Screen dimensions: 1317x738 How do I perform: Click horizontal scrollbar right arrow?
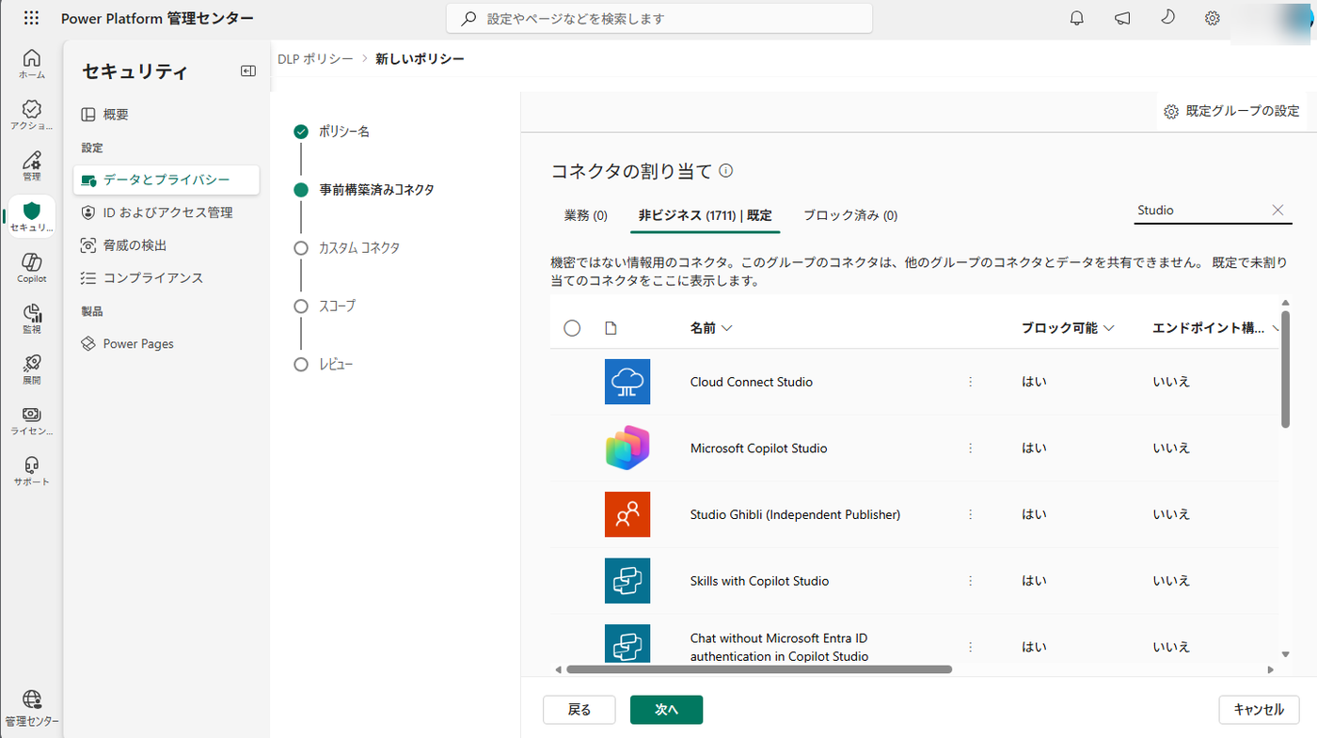[x=1271, y=669]
